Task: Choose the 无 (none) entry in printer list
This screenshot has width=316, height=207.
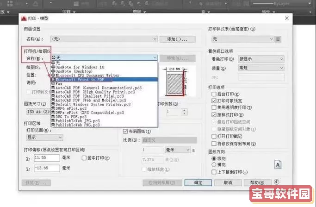Action: click(x=104, y=63)
